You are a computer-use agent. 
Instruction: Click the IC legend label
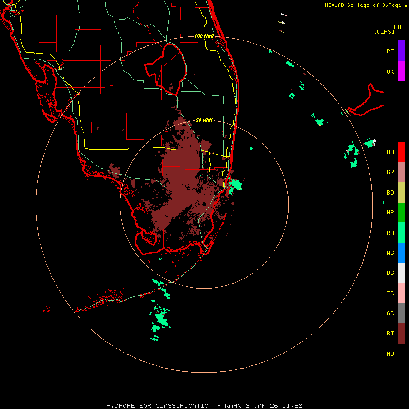pos(390,294)
